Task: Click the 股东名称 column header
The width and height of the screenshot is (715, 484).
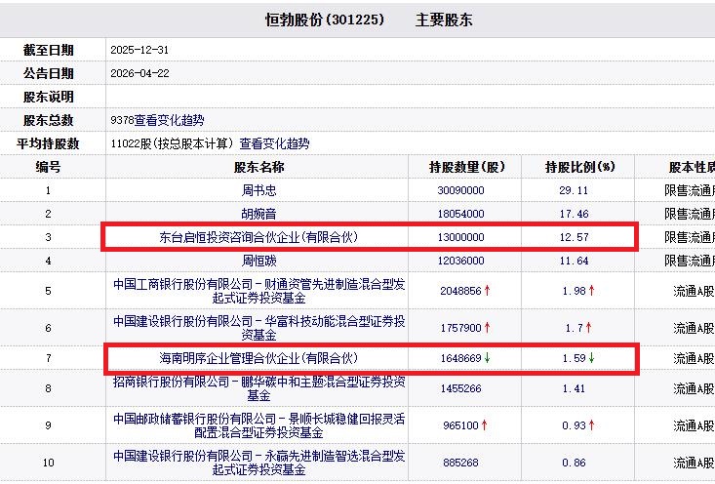Action: click(x=258, y=167)
